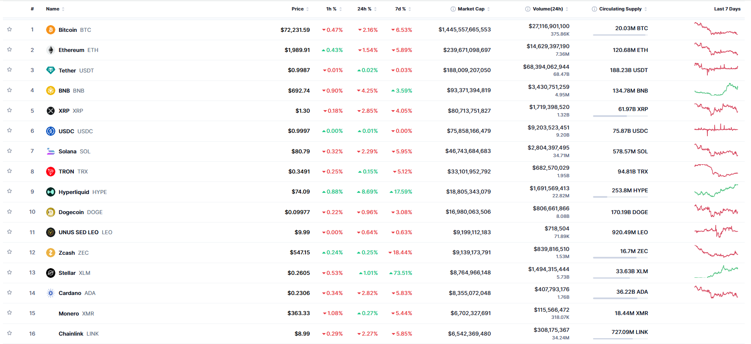Open Bitcoin's 7-day price chart
Image resolution: width=751 pixels, height=344 pixels.
tap(716, 29)
